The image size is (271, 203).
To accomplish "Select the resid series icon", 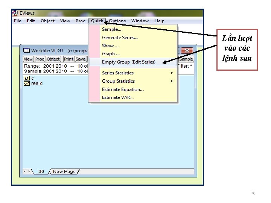I will coord(26,83).
